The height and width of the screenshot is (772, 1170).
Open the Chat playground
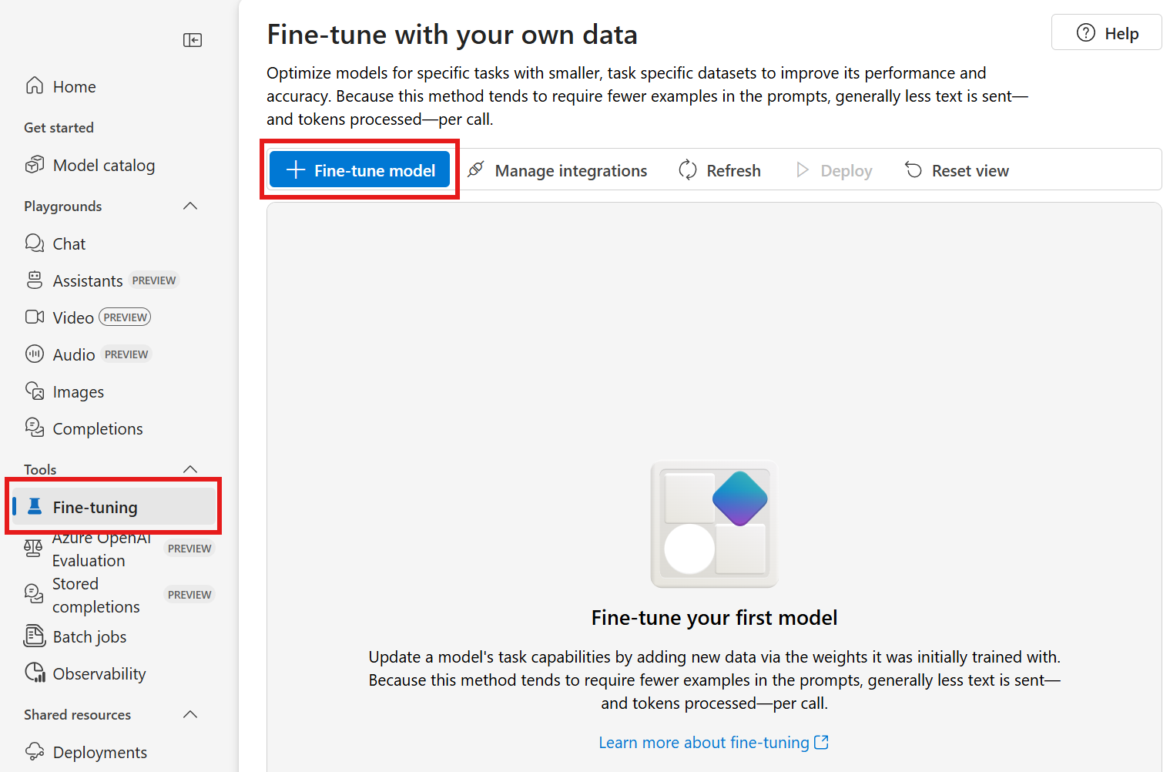click(x=69, y=244)
